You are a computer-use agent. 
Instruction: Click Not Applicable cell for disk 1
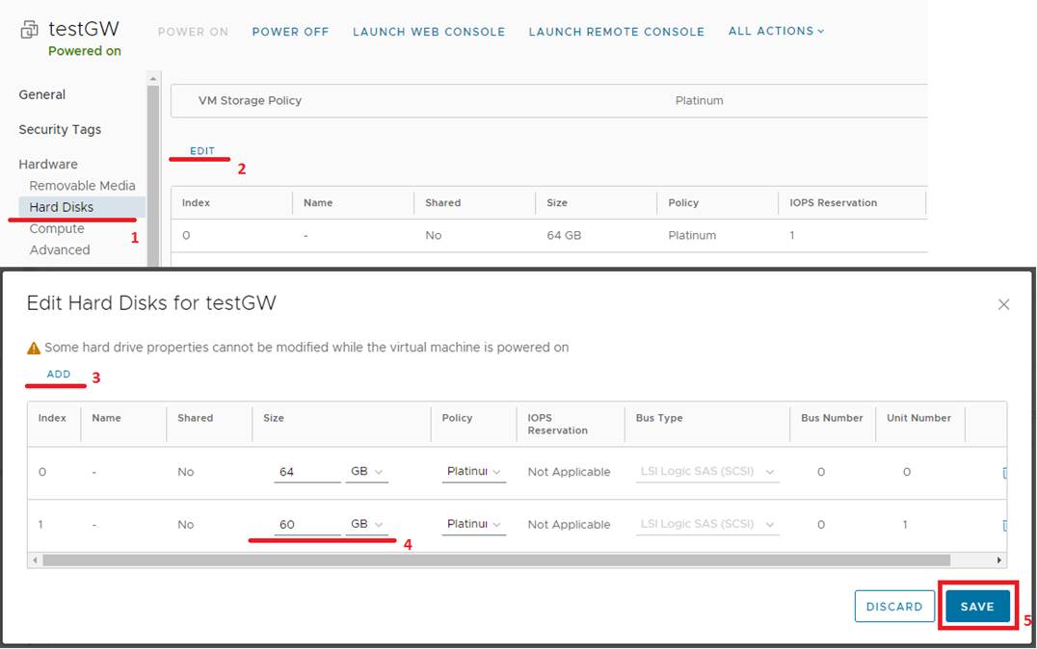pos(569,524)
